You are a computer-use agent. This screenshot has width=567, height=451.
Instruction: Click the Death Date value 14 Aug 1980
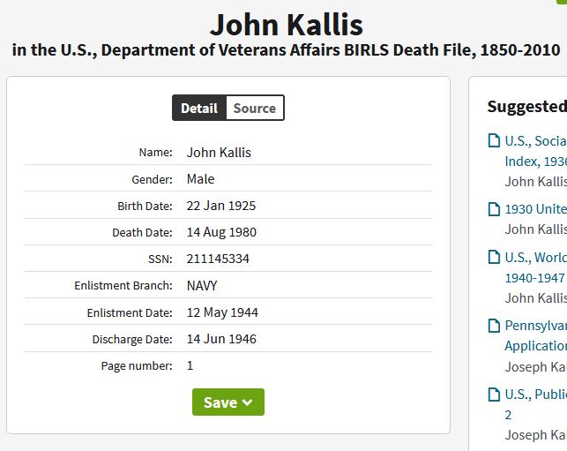pyautogui.click(x=221, y=233)
